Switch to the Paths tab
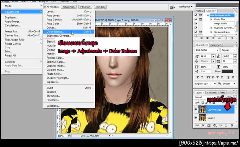Image resolution: width=240 pixels, height=147 pixels. tap(222, 93)
